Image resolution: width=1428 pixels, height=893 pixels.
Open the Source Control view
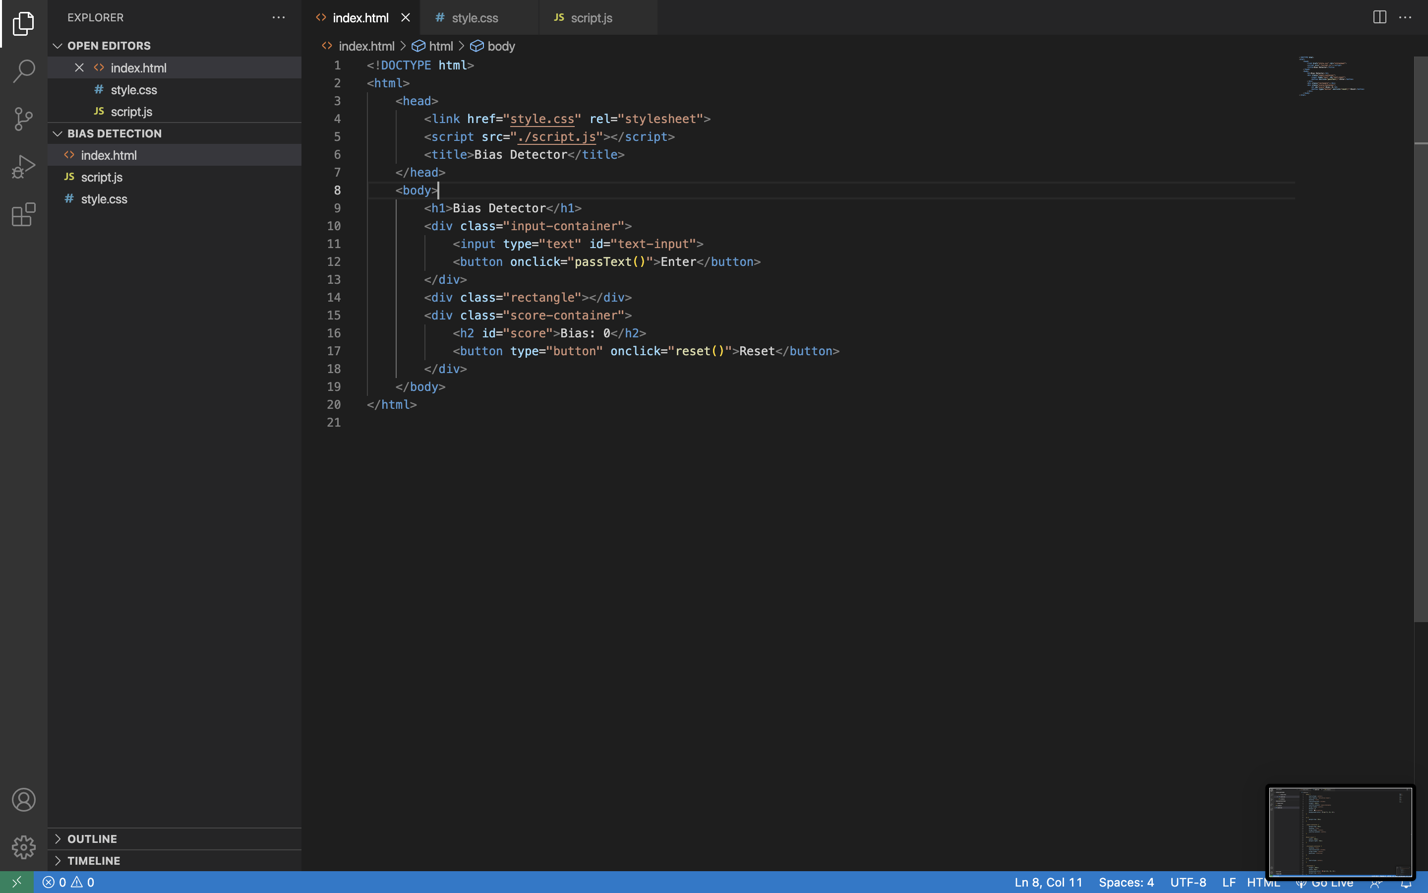(x=24, y=119)
